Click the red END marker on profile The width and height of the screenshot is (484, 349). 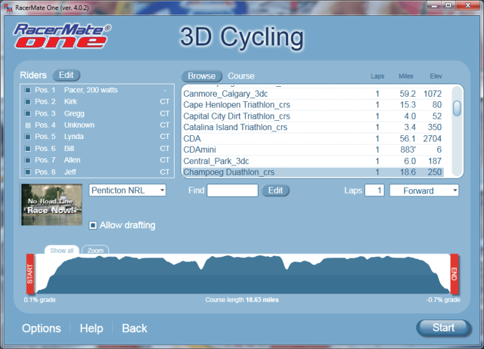tap(454, 274)
